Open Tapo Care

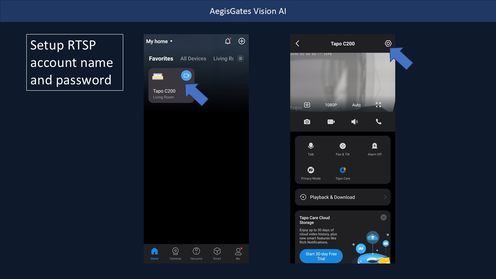[343, 173]
